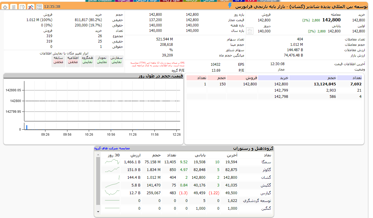Open the 30-day sparkline chart for سمگا
Viewport: 373px width, 218px height.
point(112,162)
